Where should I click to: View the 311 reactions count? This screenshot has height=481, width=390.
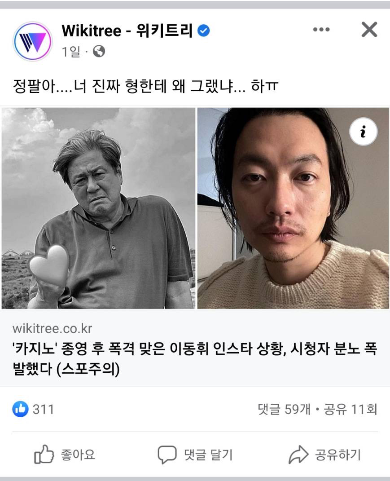43,410
